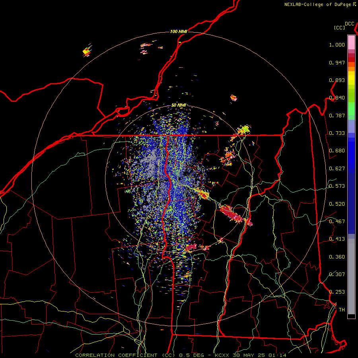Pick the light pink top color bar segment

[x=351, y=42]
